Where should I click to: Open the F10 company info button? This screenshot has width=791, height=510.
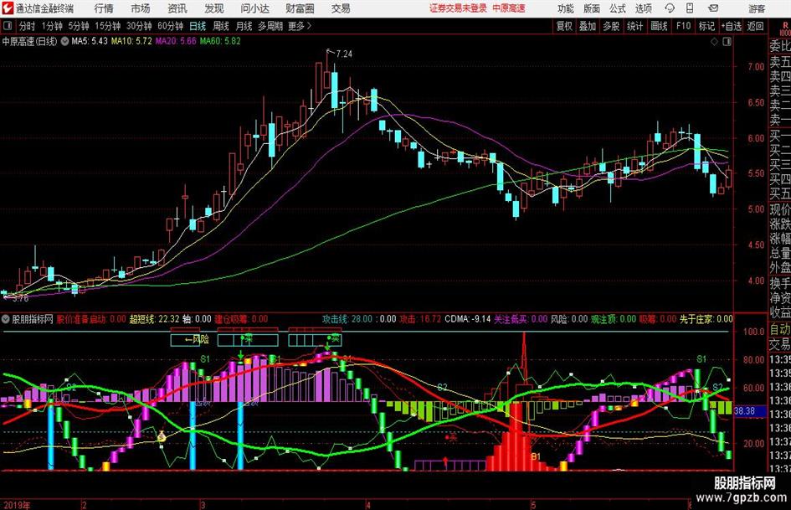click(684, 26)
